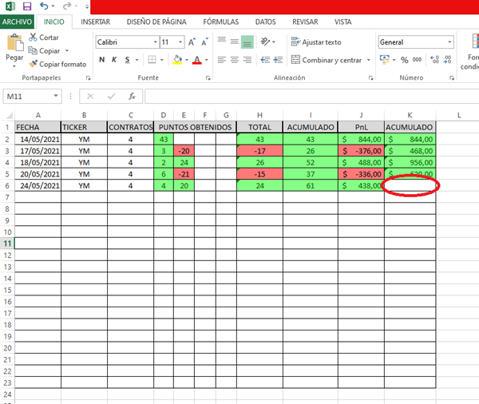Screen dimensions: 479x404
Task: Click the insert function fx icon
Action: (x=132, y=97)
